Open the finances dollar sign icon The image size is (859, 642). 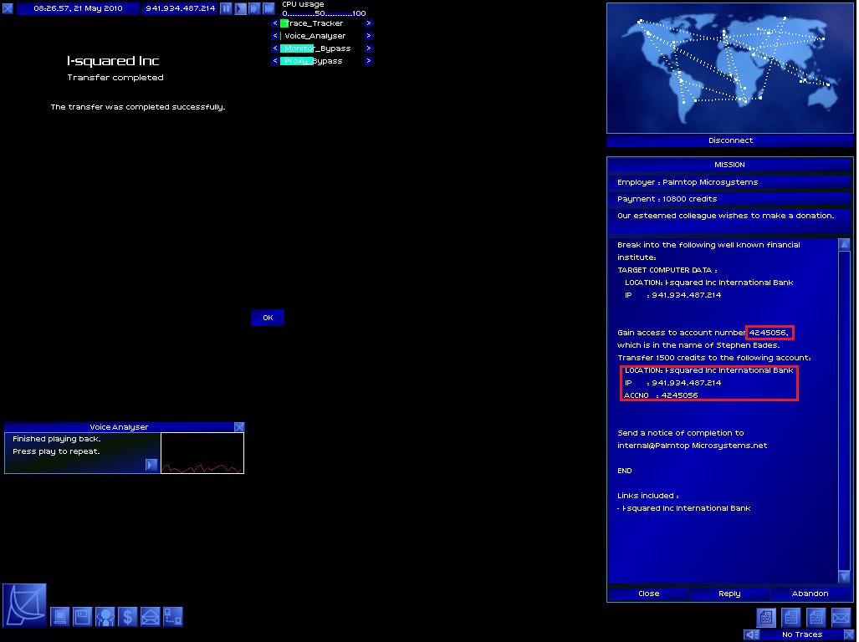point(128,617)
